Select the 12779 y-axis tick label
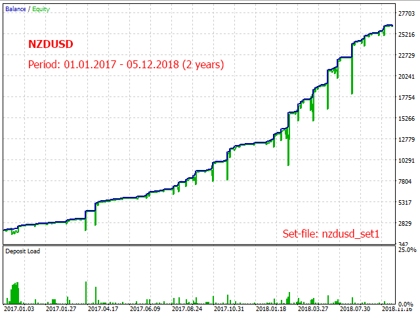This screenshot has height=315, width=420. click(x=406, y=139)
